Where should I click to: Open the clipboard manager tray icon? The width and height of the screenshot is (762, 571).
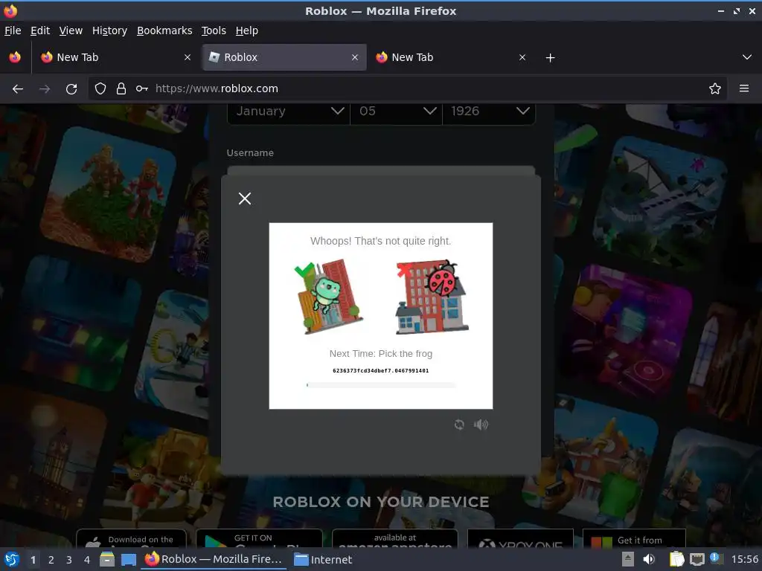[x=676, y=560]
